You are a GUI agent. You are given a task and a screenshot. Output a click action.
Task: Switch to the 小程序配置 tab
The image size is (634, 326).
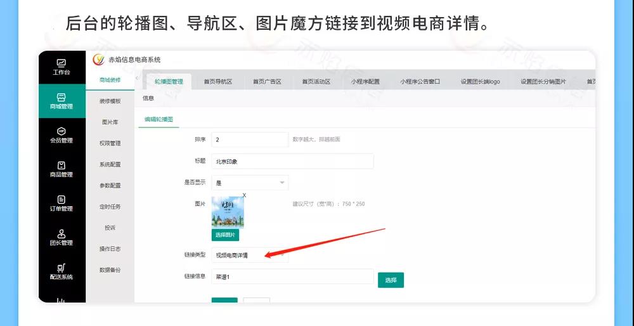365,82
